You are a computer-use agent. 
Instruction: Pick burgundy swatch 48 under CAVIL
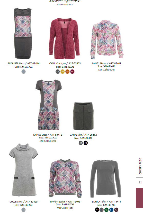[72, 72]
